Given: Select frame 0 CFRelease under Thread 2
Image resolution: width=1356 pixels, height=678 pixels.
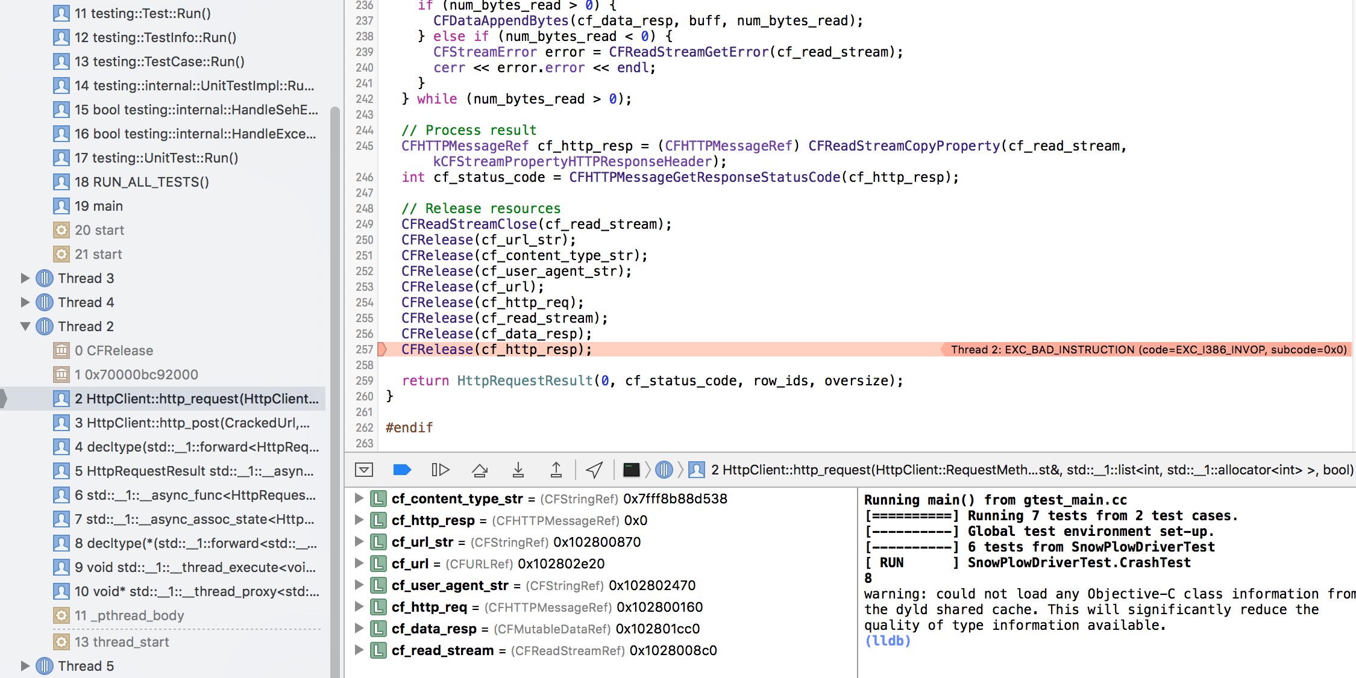Looking at the screenshot, I should point(115,350).
